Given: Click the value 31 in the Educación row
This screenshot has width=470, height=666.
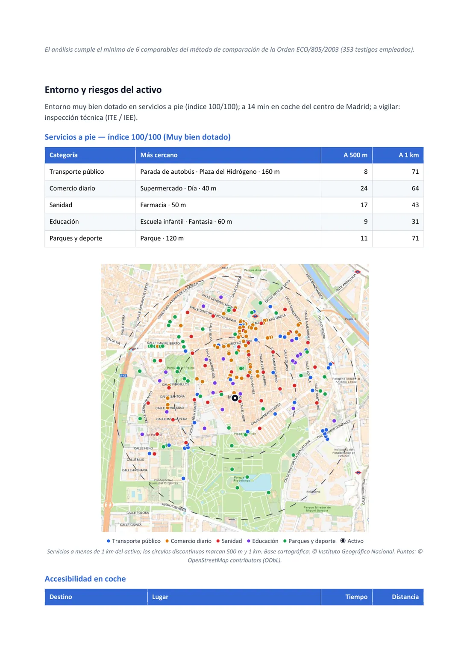Looking at the screenshot, I should click(415, 222).
